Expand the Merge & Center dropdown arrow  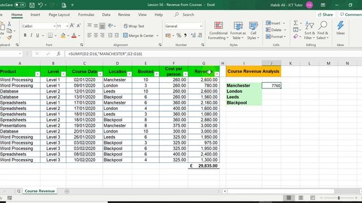[157, 36]
